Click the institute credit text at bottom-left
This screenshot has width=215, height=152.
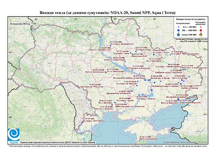pyautogui.click(x=58, y=142)
